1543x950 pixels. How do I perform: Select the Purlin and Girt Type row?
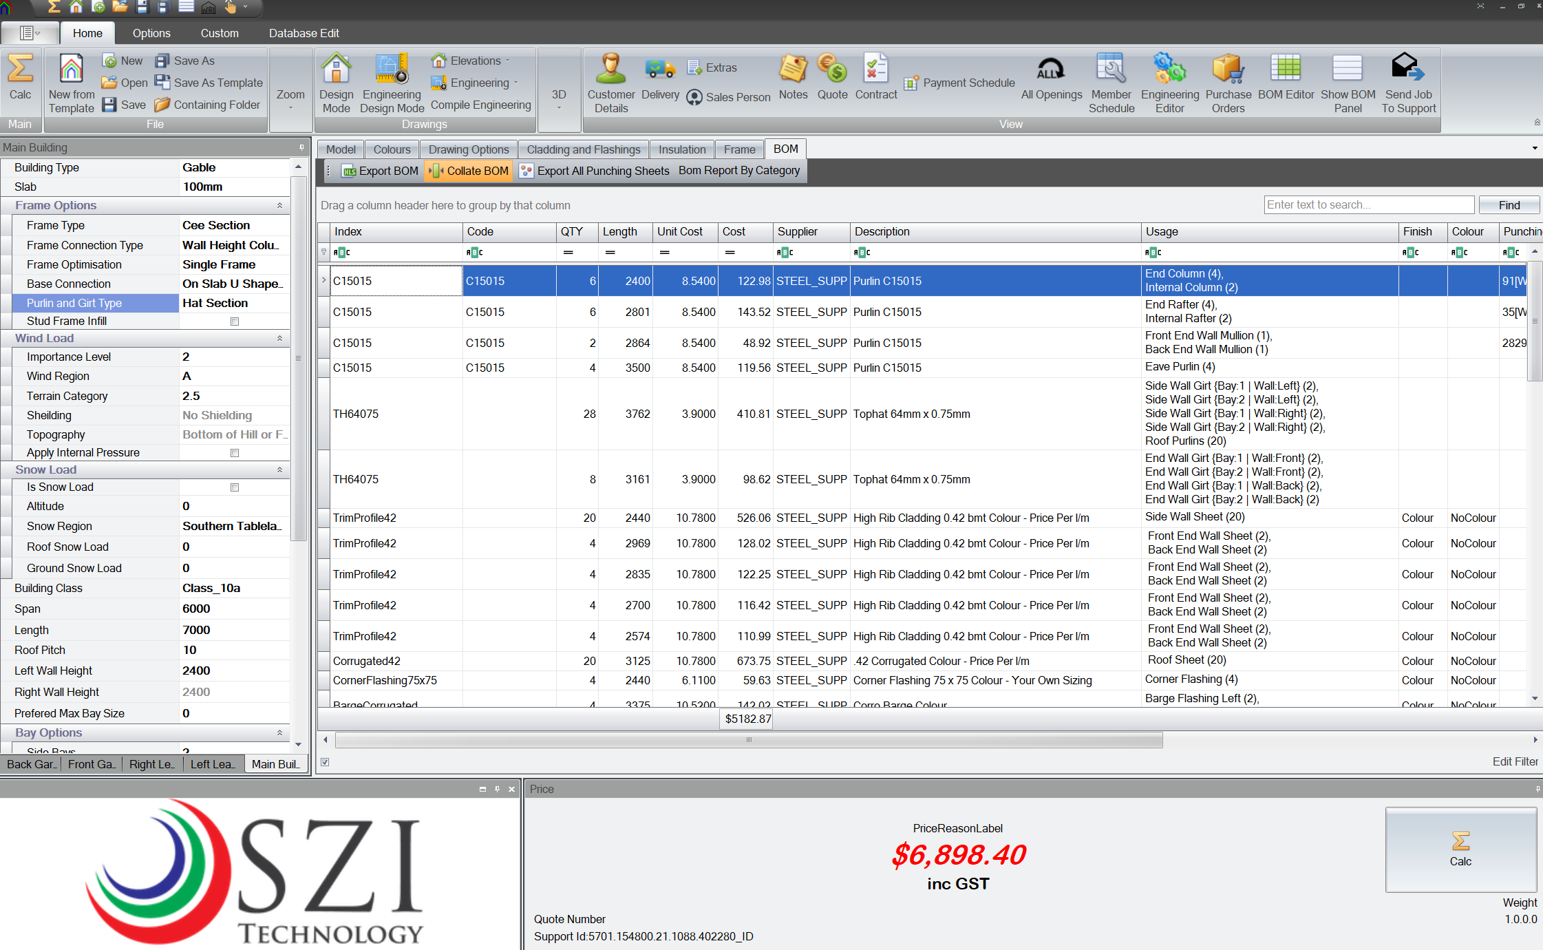point(151,303)
